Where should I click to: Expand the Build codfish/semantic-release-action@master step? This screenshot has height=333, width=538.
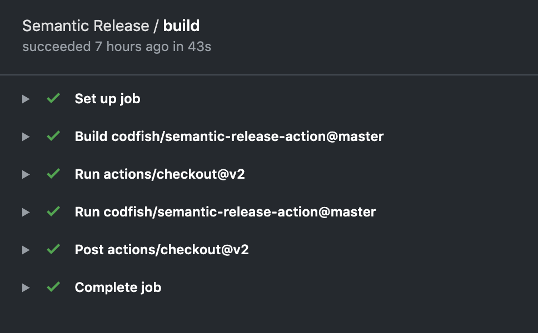click(26, 136)
